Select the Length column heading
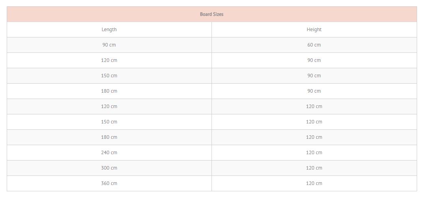 (x=109, y=30)
